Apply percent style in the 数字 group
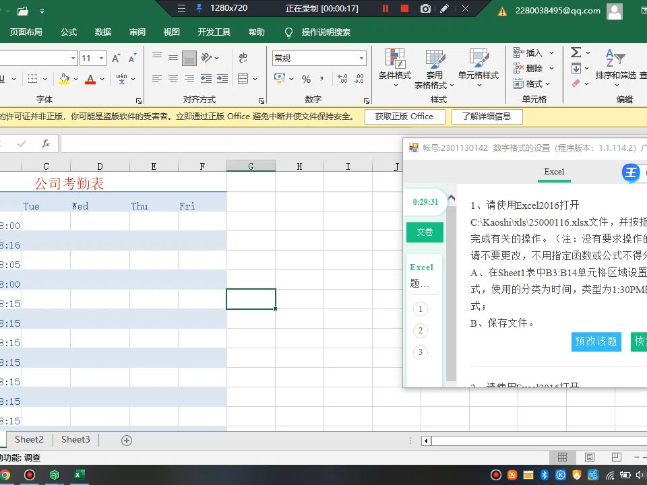The image size is (647, 485). (307, 79)
